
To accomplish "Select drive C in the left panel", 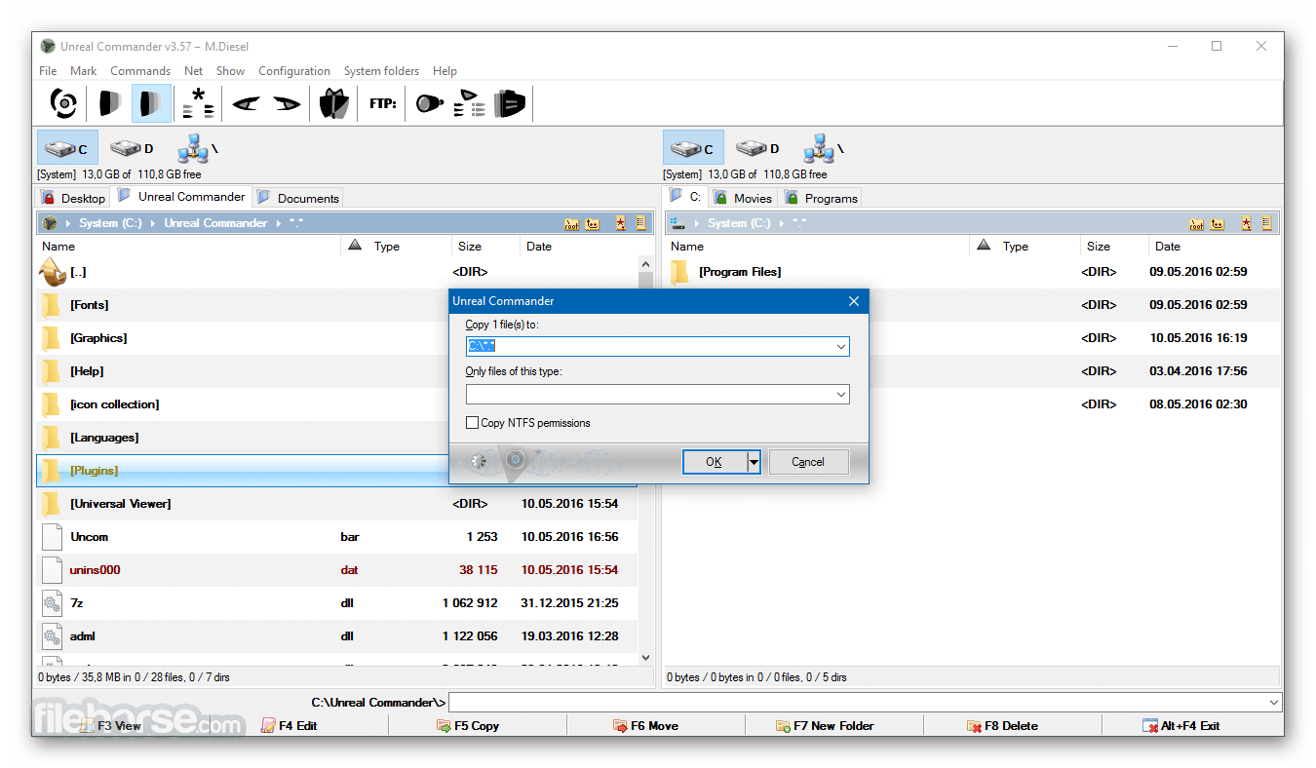I will (67, 148).
